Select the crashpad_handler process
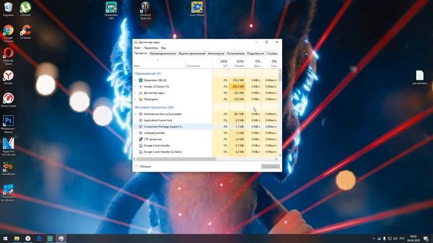This screenshot has height=243, width=433. (x=206, y=133)
